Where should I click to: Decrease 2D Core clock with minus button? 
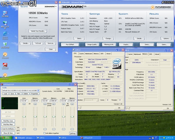[x=24, y=129]
